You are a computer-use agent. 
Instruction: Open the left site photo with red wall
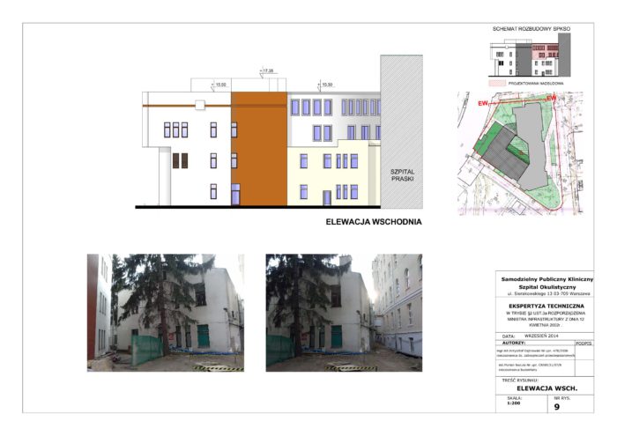pos(166,313)
